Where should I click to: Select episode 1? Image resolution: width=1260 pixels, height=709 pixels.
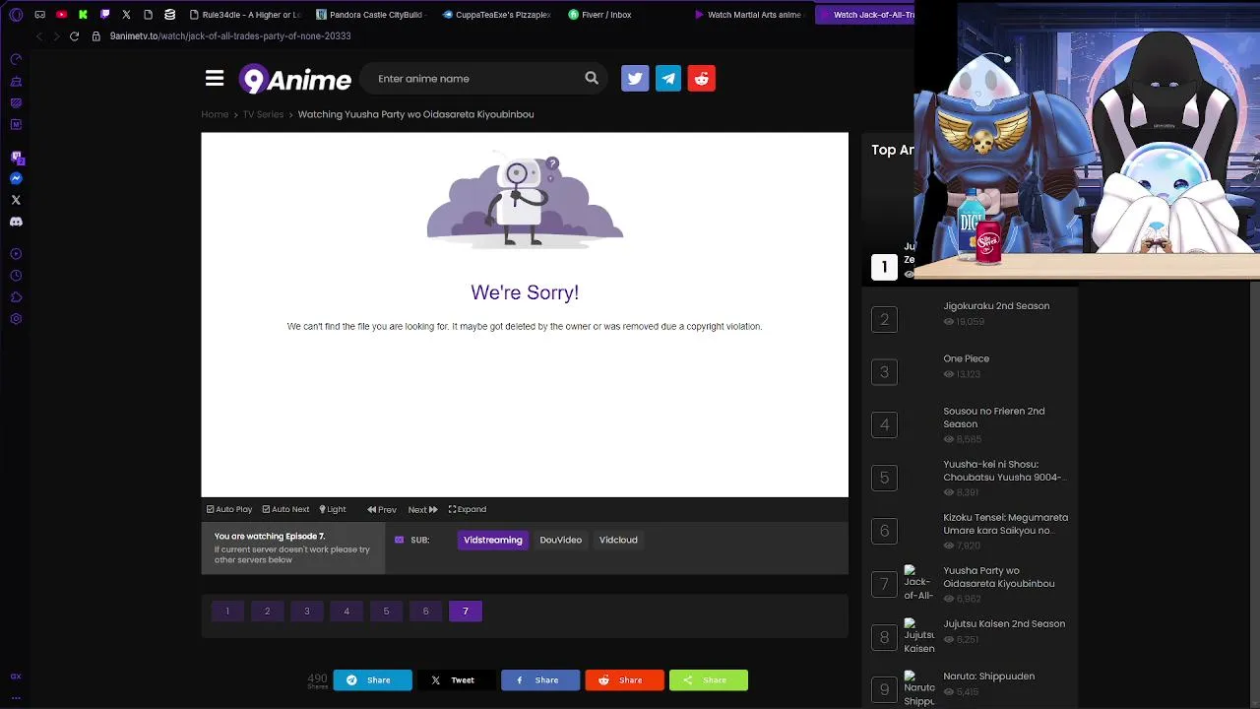[227, 612]
